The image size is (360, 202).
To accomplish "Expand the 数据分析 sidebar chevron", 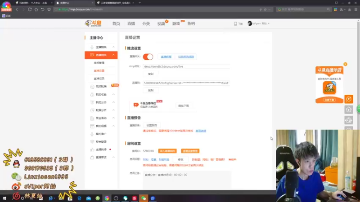I will point(113,110).
